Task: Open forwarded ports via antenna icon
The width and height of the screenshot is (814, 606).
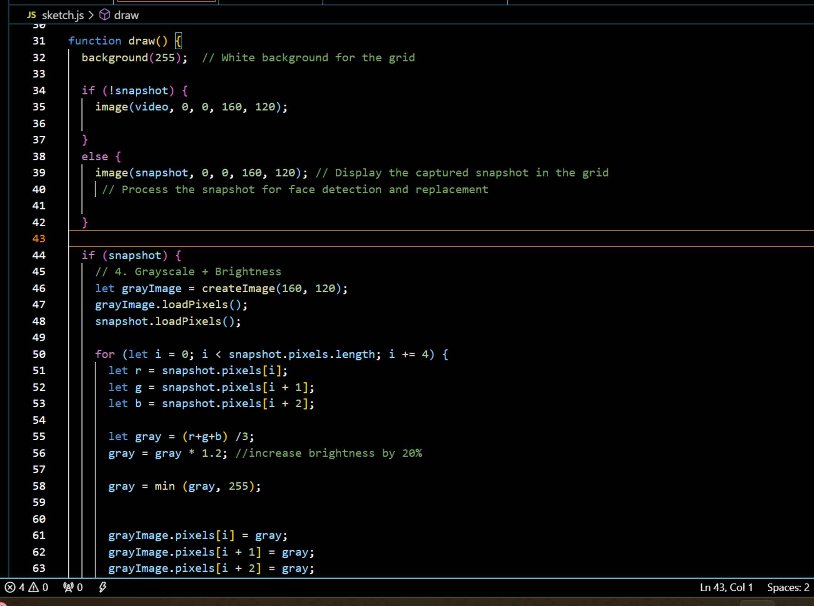Action: 68,587
